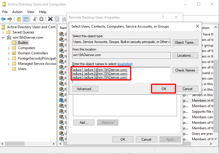The width and height of the screenshot is (219, 154).
Task: Click the 'Users are prev' description cell
Action: pyautogui.click(x=202, y=134)
